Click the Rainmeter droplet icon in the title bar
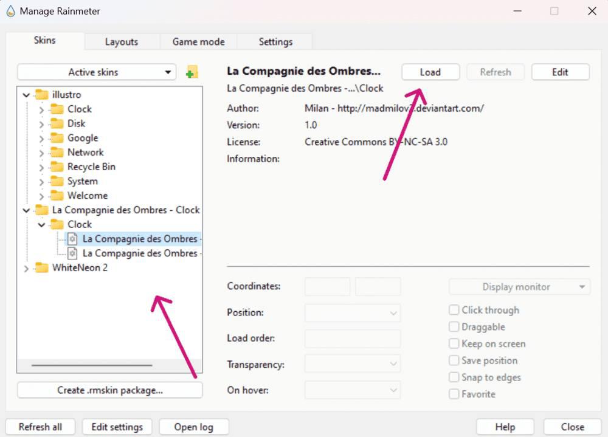This screenshot has width=608, height=437. (x=10, y=11)
